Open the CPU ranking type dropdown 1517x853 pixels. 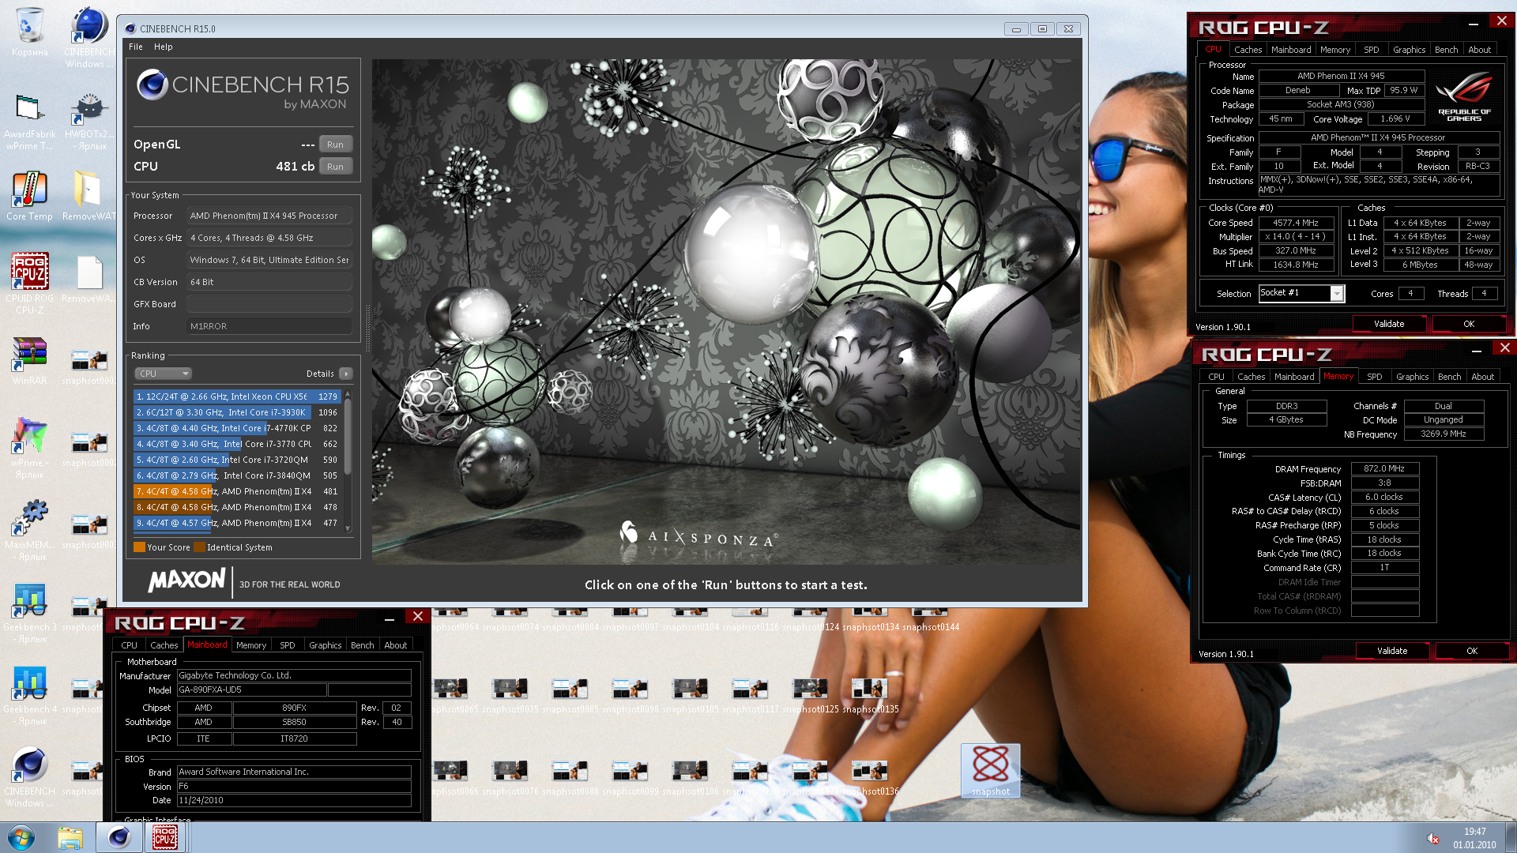163,374
